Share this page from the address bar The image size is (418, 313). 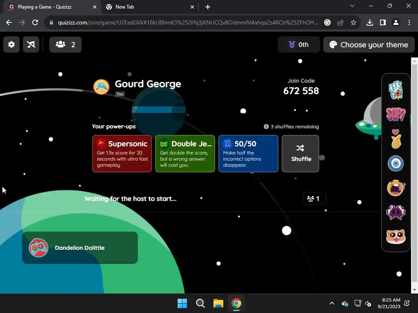(x=340, y=23)
